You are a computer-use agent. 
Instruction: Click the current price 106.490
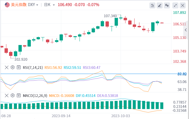point(65,5)
